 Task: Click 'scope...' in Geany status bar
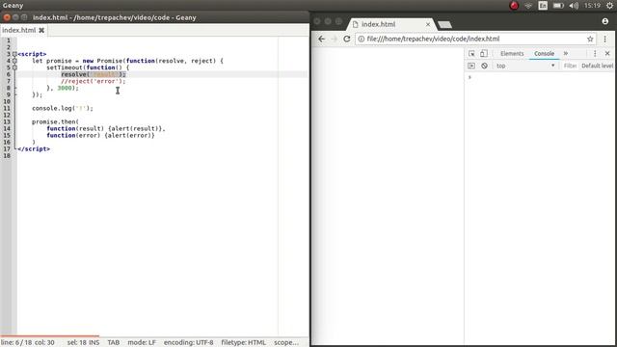[x=286, y=342]
